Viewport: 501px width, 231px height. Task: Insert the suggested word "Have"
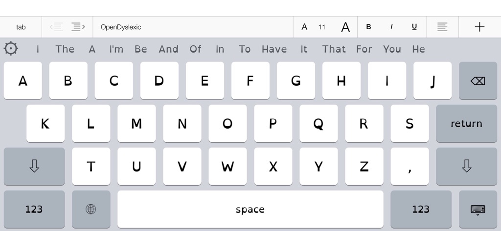tap(274, 49)
